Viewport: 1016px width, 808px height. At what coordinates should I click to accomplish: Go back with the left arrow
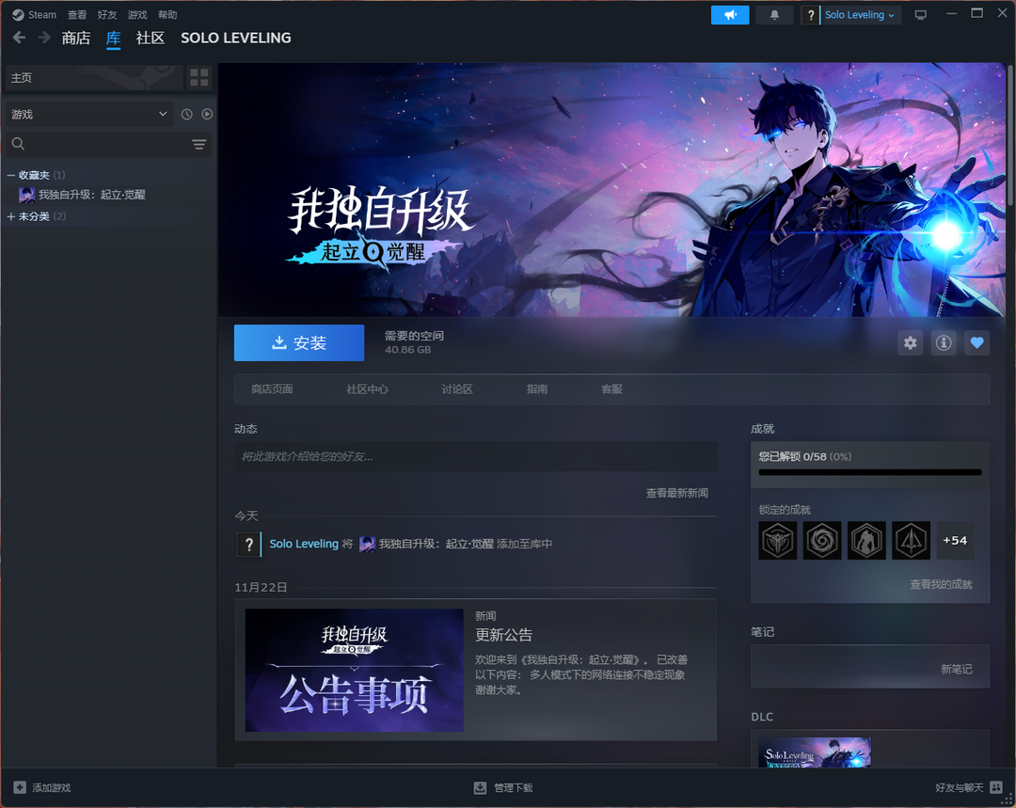(x=19, y=38)
